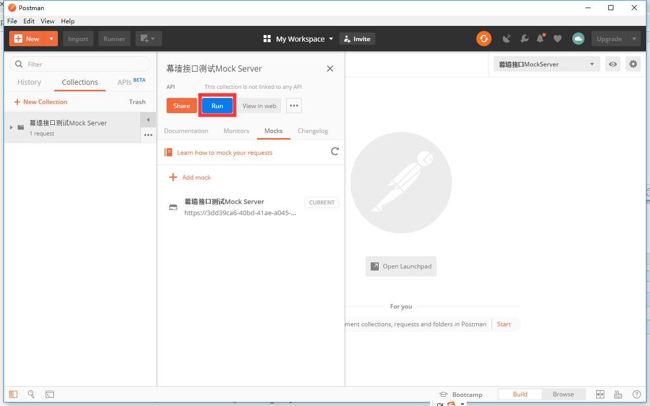Switch to Browse mode
This screenshot has width=650, height=406.
[x=564, y=394]
